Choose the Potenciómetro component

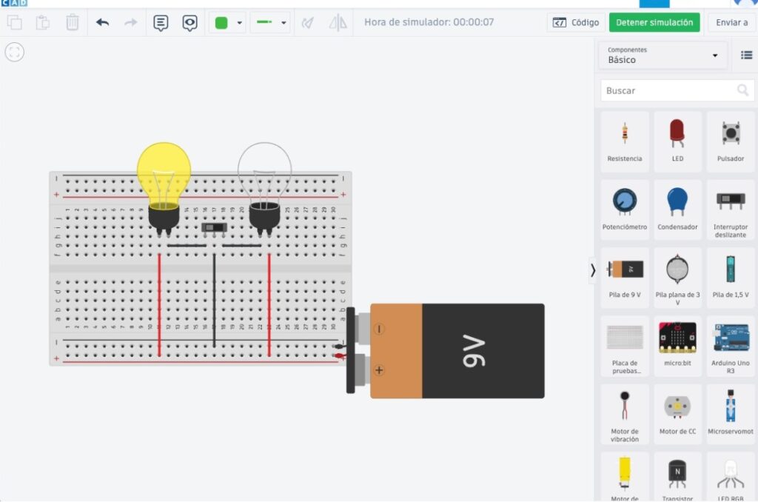click(625, 208)
